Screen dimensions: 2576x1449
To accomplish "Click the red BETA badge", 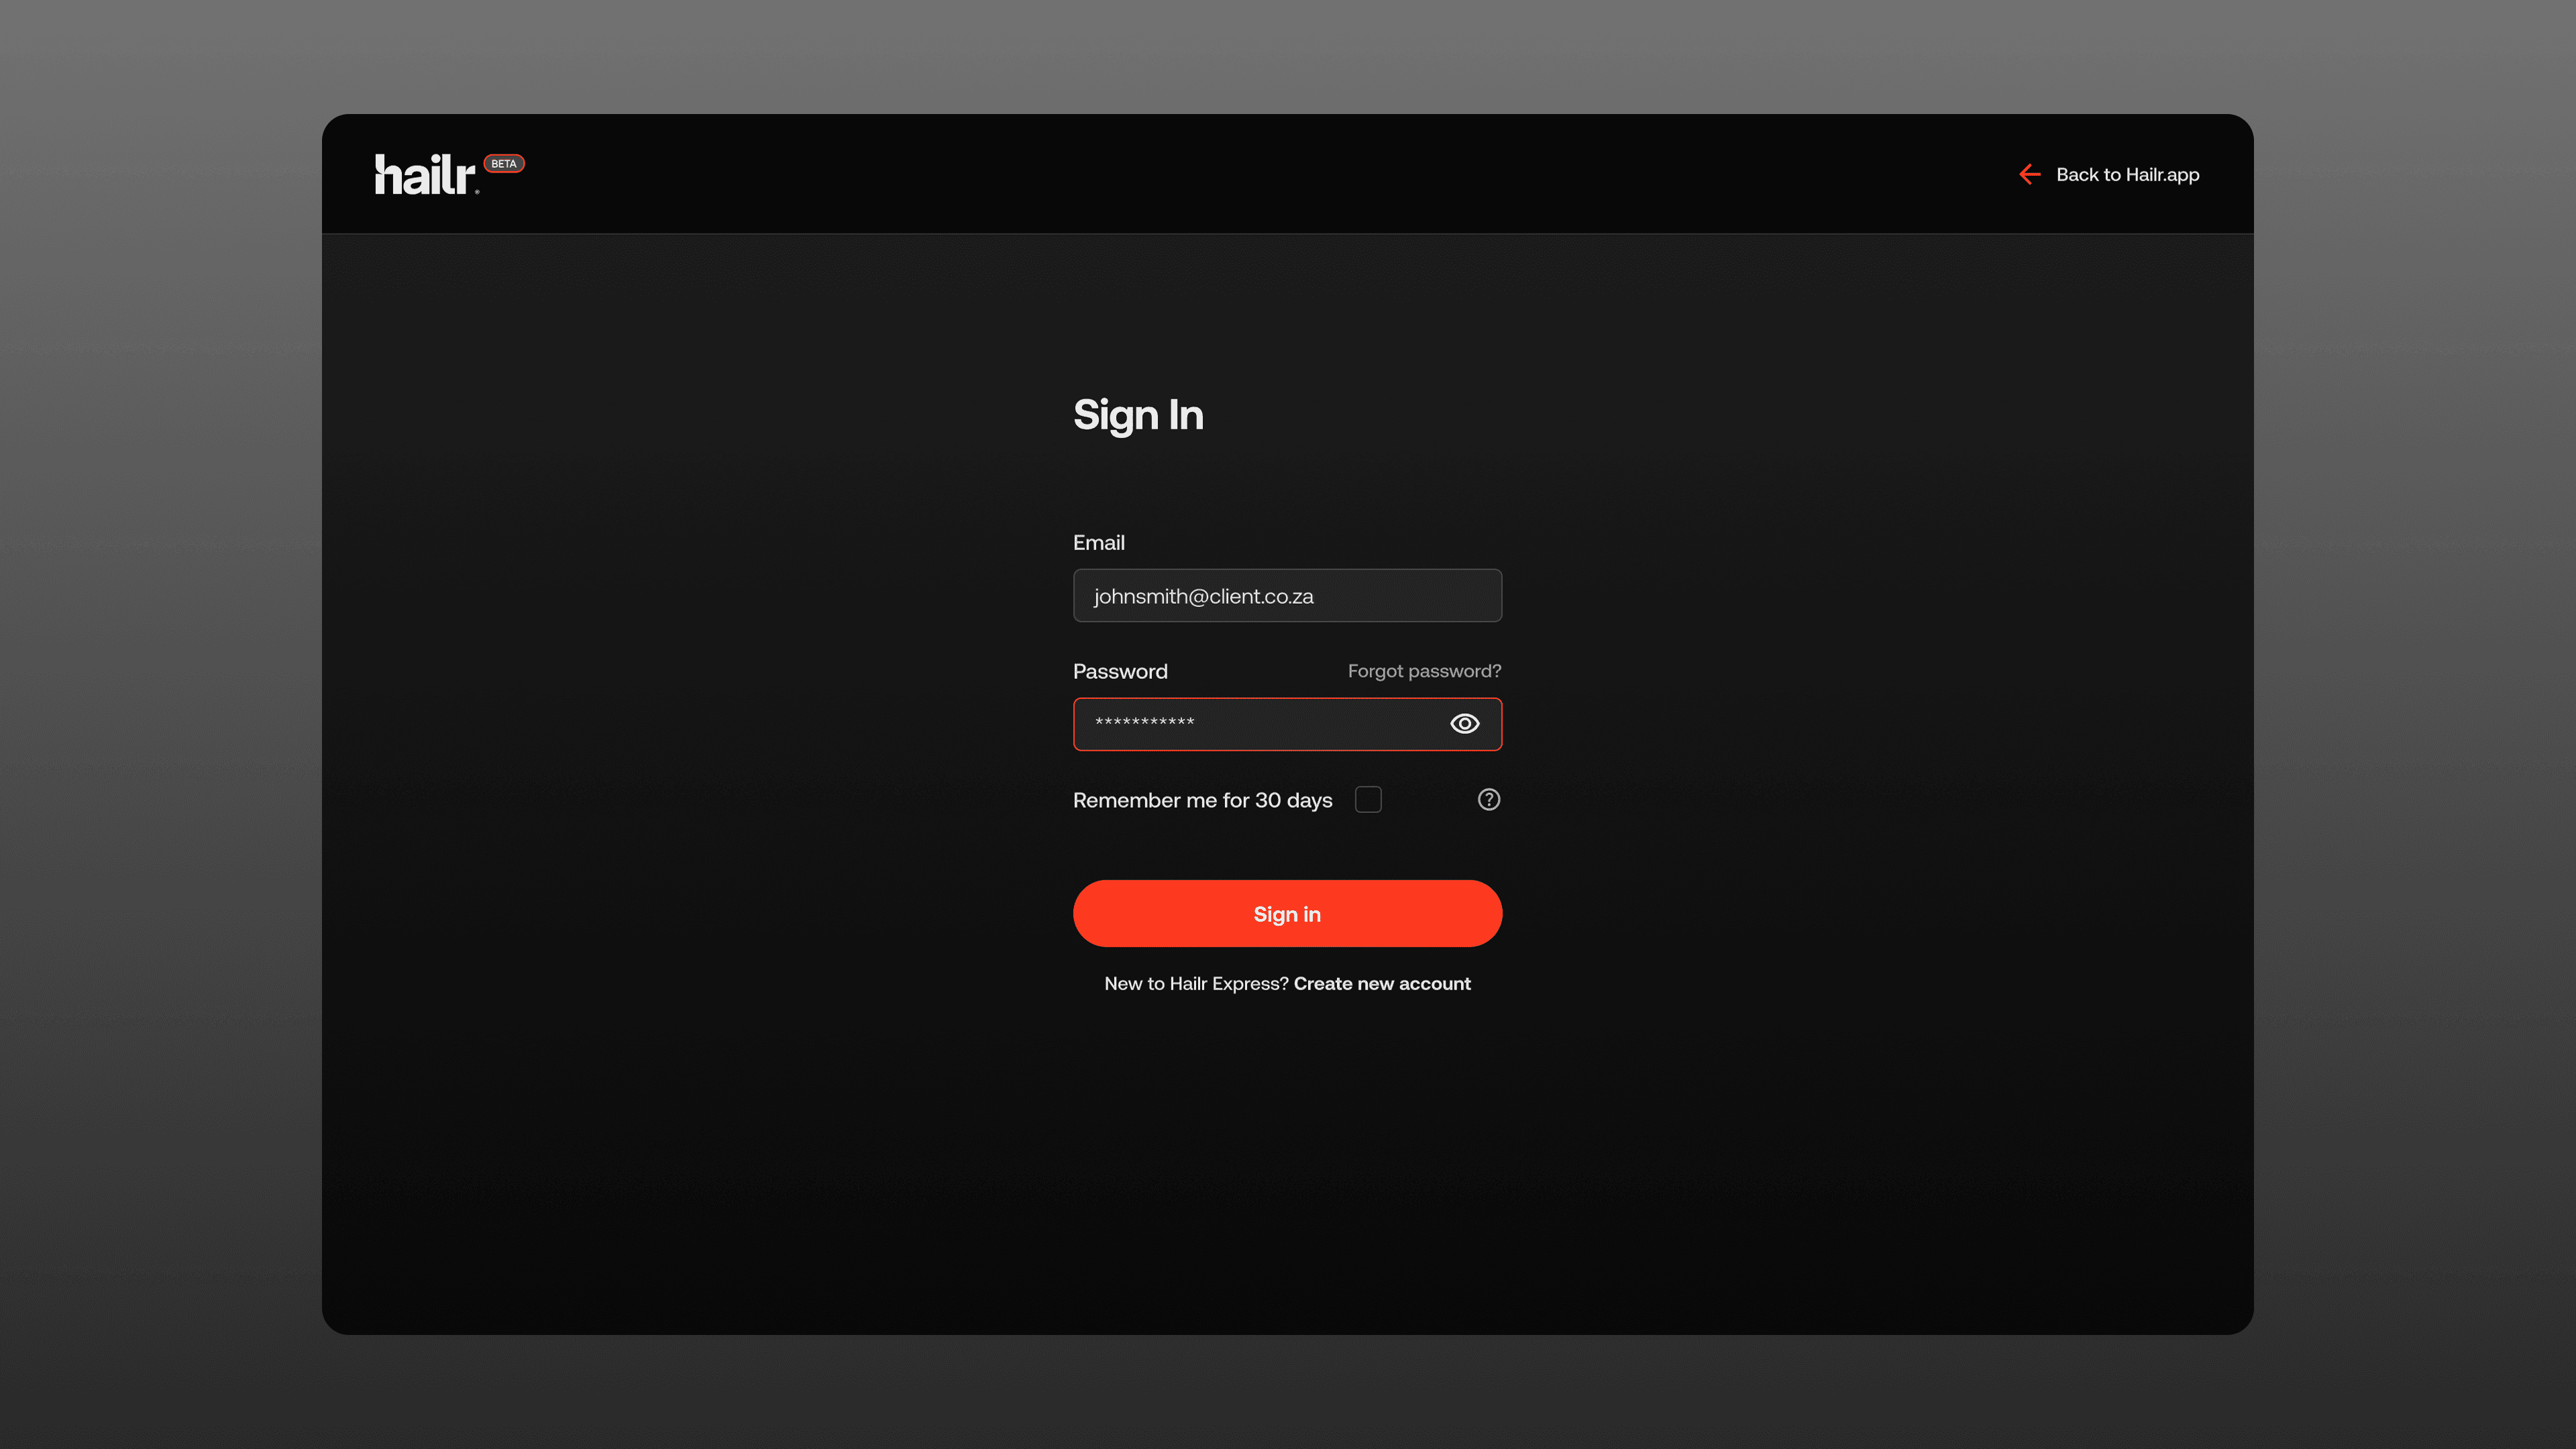I will (504, 163).
